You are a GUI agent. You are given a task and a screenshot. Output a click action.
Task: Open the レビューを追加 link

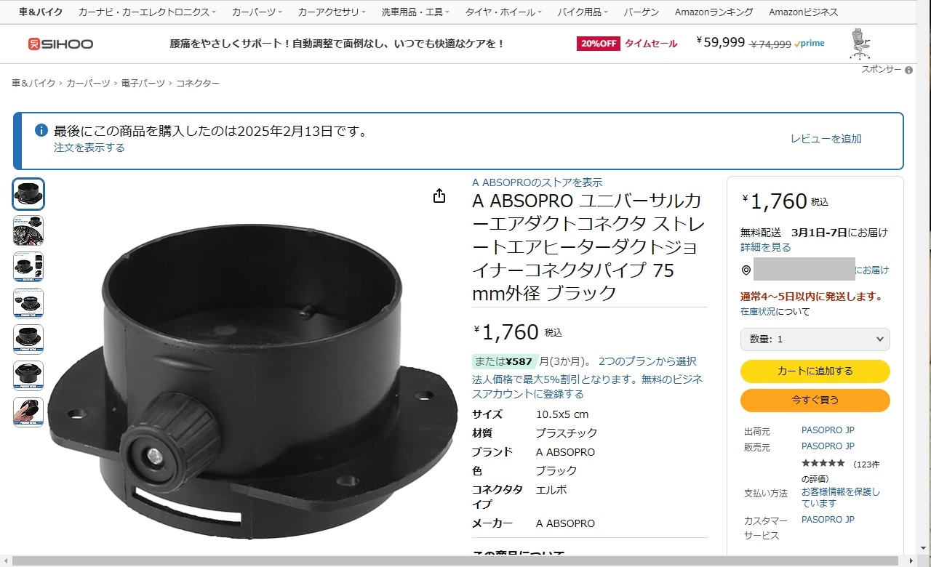click(x=826, y=139)
